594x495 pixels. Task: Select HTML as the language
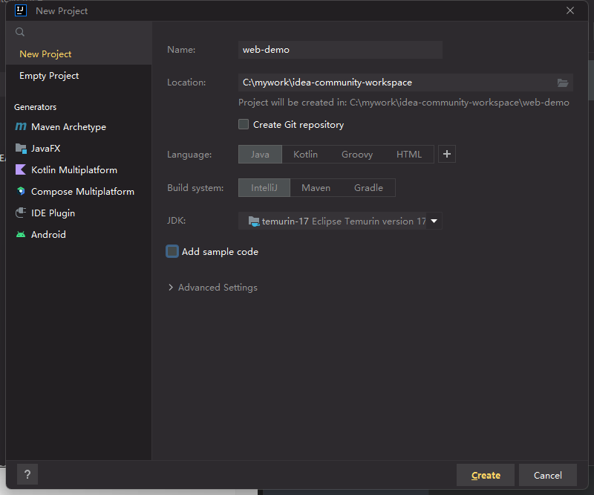[409, 155]
